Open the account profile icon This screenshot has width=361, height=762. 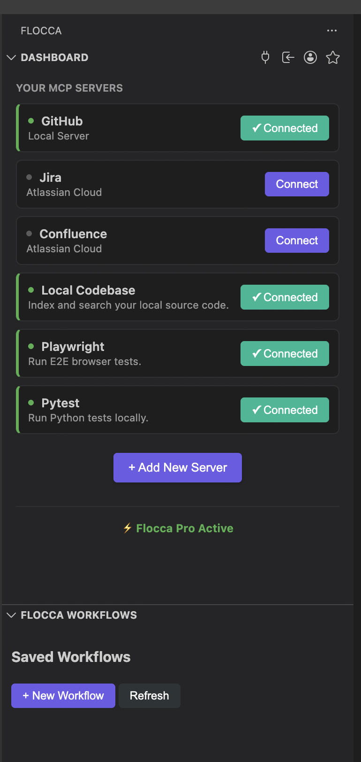click(x=310, y=57)
